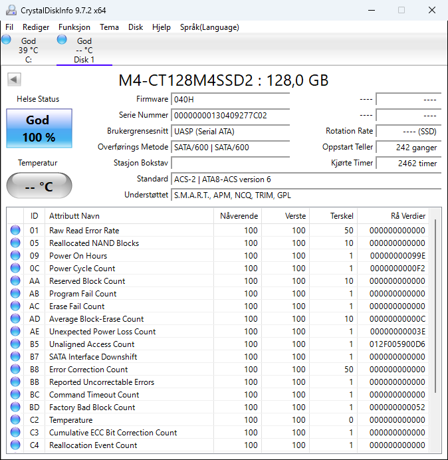Image resolution: width=448 pixels, height=460 pixels.
Task: Click the status orb for Power On Hours
Action: click(15, 255)
